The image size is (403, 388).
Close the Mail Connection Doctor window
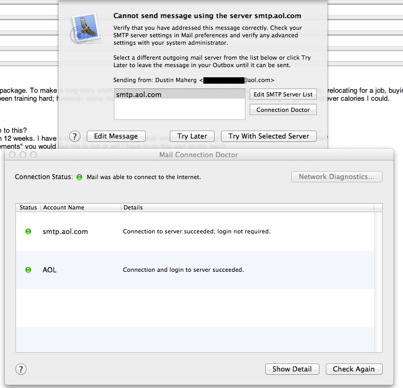[12, 155]
